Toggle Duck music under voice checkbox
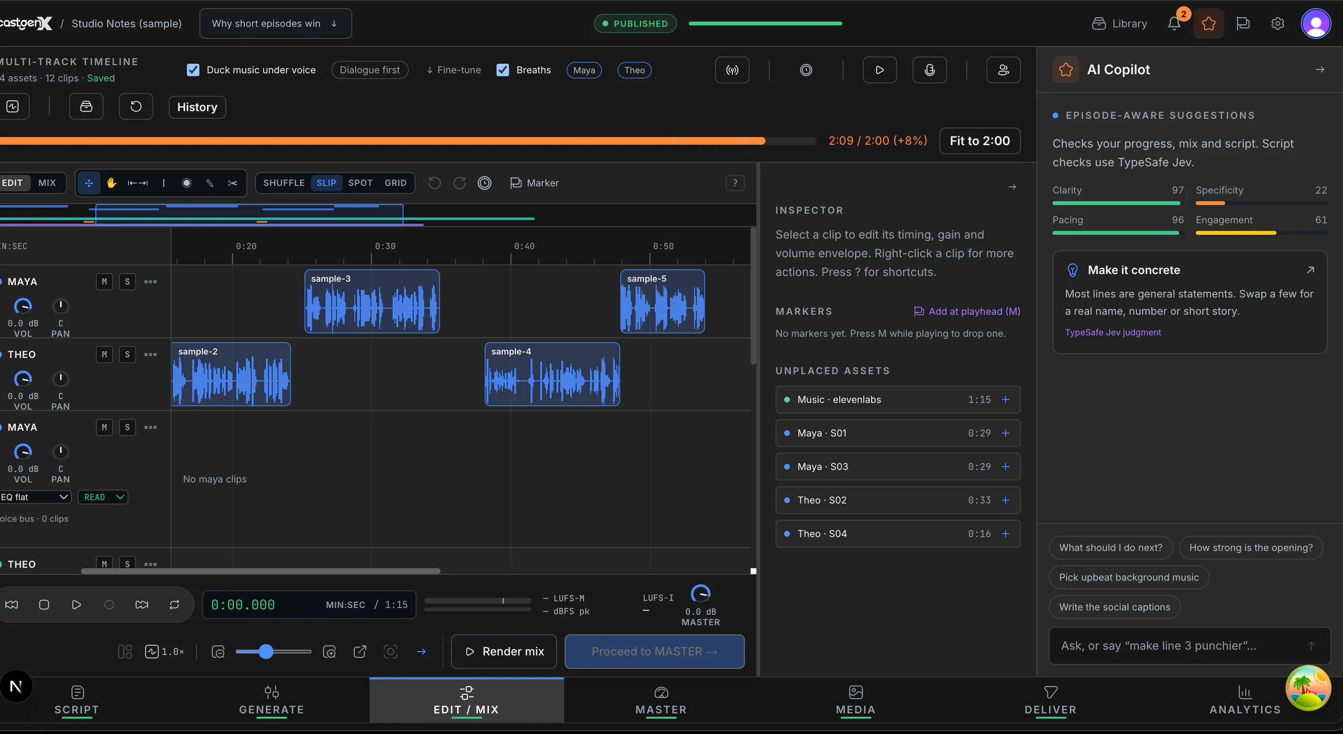1343x734 pixels. tap(193, 70)
